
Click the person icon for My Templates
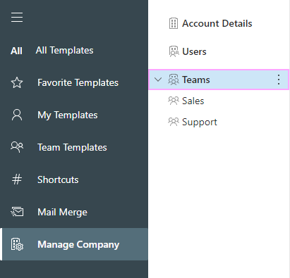click(x=17, y=115)
